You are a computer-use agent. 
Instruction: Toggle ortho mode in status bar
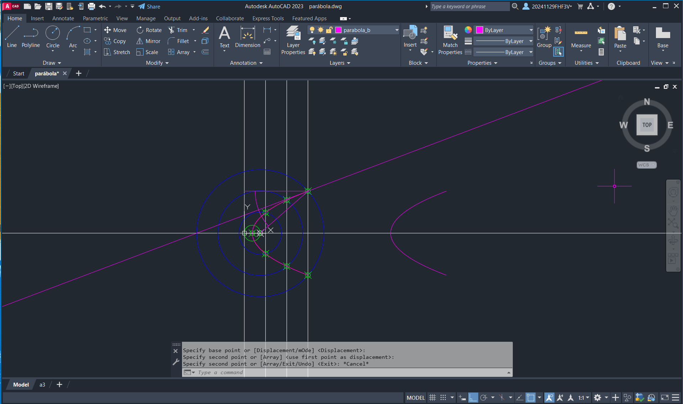click(473, 398)
